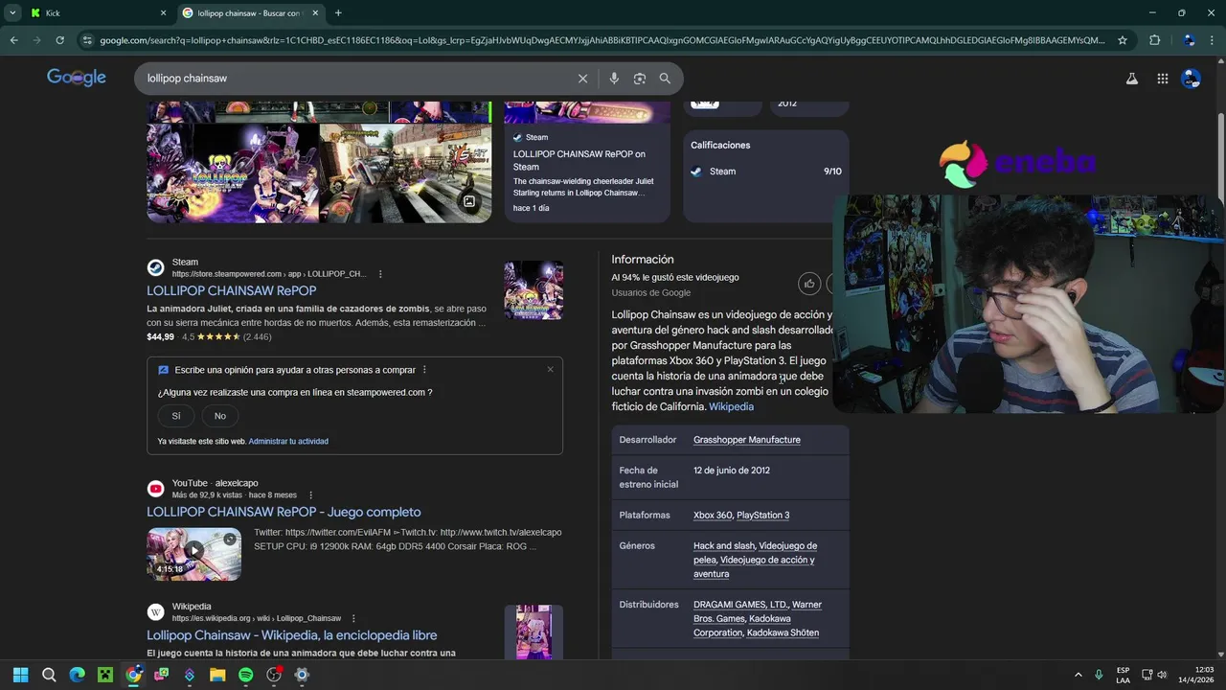Open the image gallery icon on game screenshots
The height and width of the screenshot is (690, 1226).
point(469,201)
